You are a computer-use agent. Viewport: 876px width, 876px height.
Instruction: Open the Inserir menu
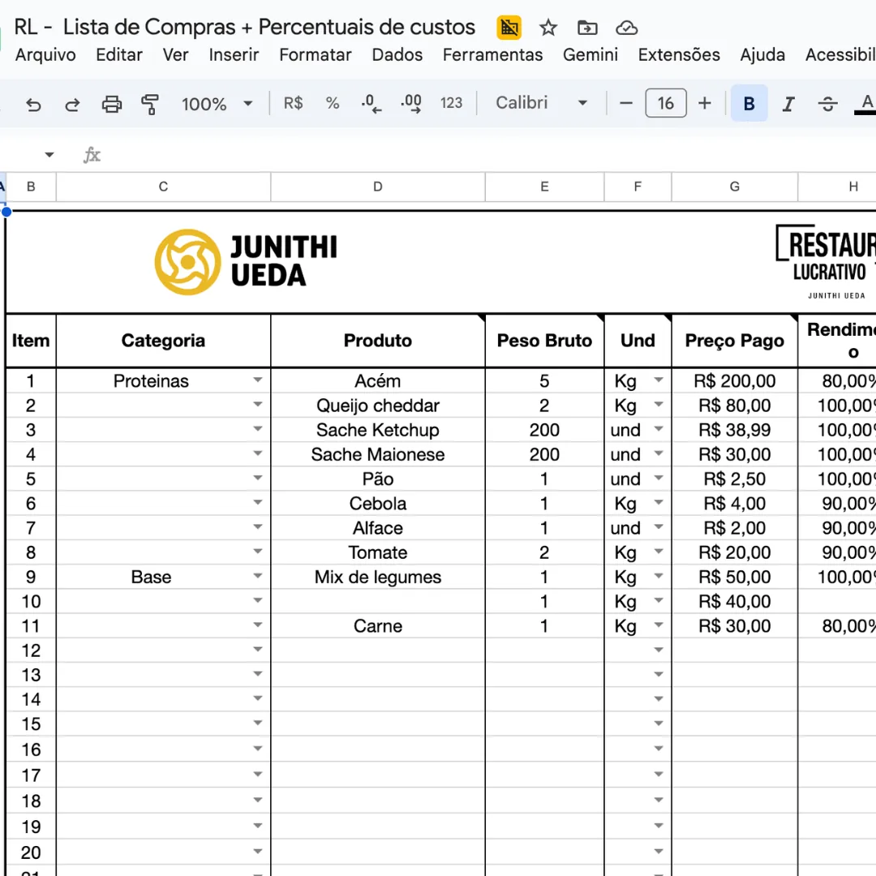pos(234,55)
